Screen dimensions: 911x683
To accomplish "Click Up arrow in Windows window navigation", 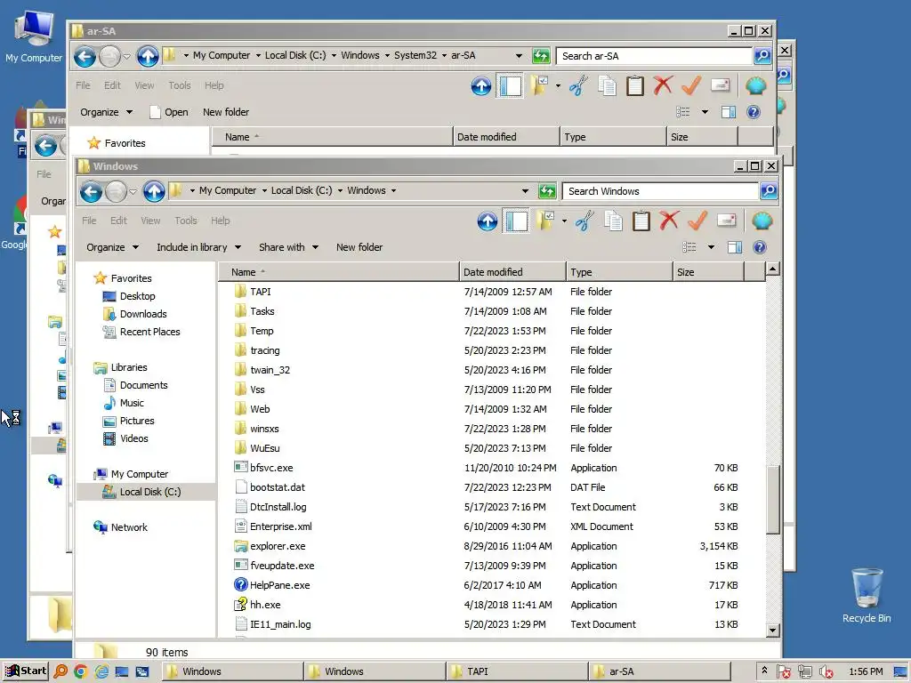I will point(154,191).
